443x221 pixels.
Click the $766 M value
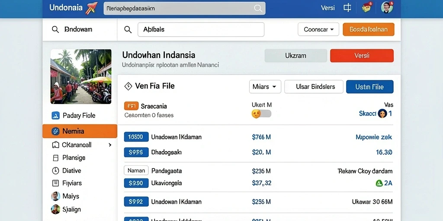click(261, 137)
